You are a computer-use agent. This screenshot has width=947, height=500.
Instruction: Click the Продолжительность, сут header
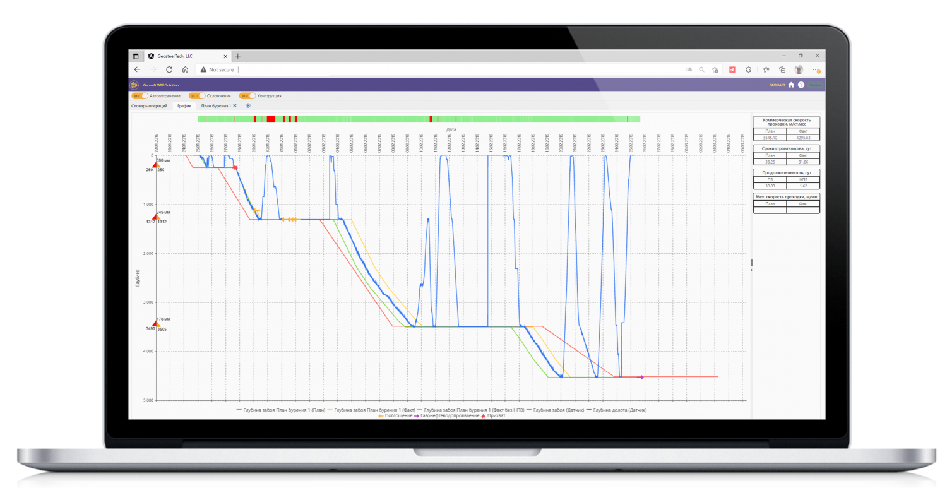pos(786,172)
